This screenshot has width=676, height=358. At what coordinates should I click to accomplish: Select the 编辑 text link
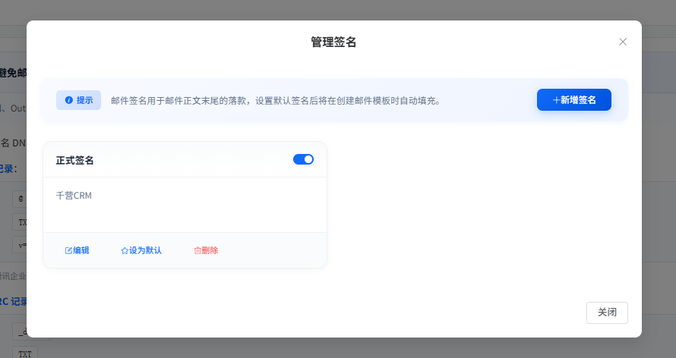81,250
